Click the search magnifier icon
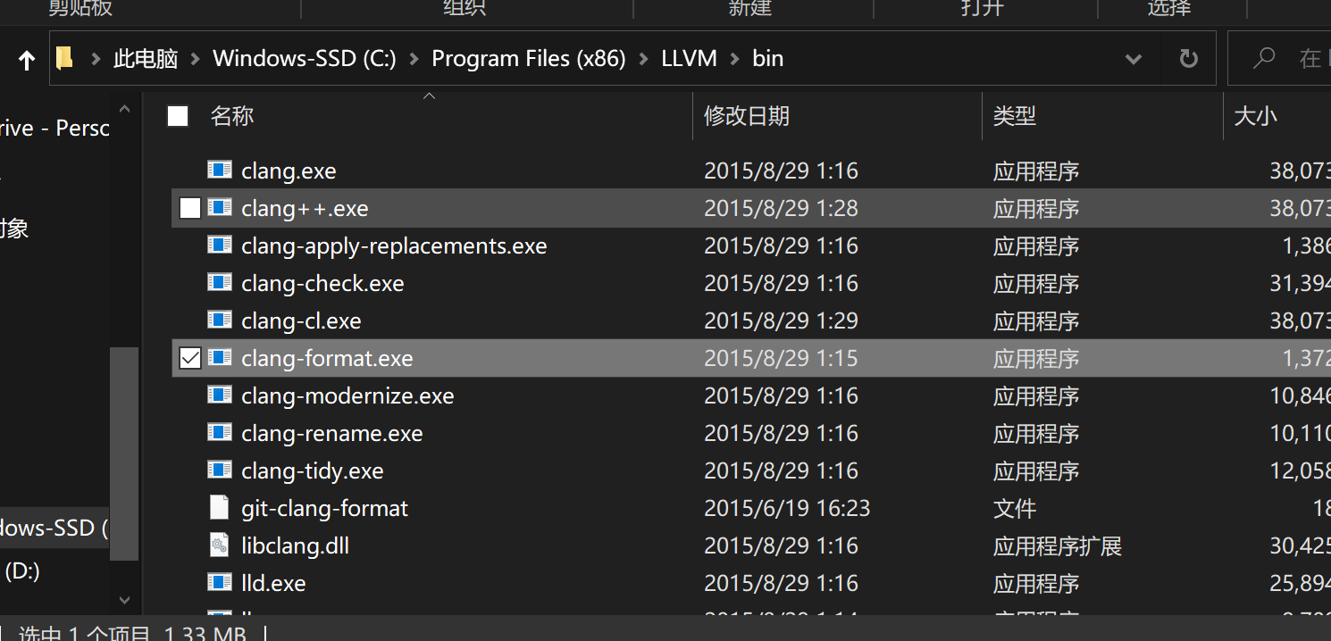This screenshot has width=1331, height=641. (x=1263, y=59)
